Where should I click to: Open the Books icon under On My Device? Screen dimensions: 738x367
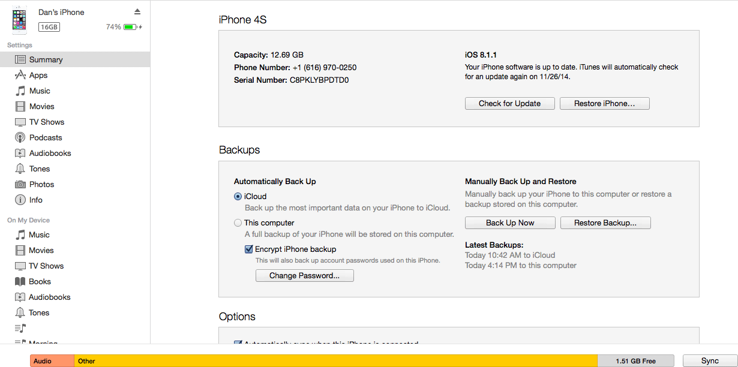point(20,281)
